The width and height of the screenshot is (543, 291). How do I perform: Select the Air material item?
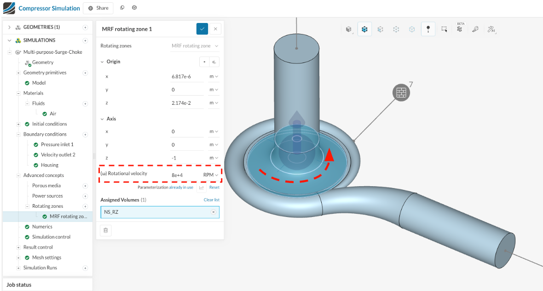pos(52,114)
